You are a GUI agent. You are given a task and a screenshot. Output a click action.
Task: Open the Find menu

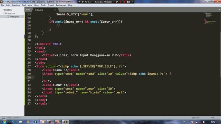tap(24, 5)
